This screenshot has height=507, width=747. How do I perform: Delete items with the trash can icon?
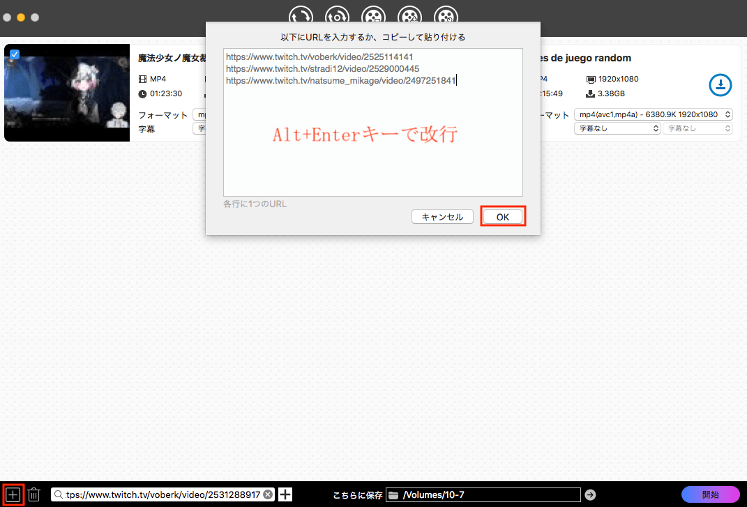pos(33,494)
